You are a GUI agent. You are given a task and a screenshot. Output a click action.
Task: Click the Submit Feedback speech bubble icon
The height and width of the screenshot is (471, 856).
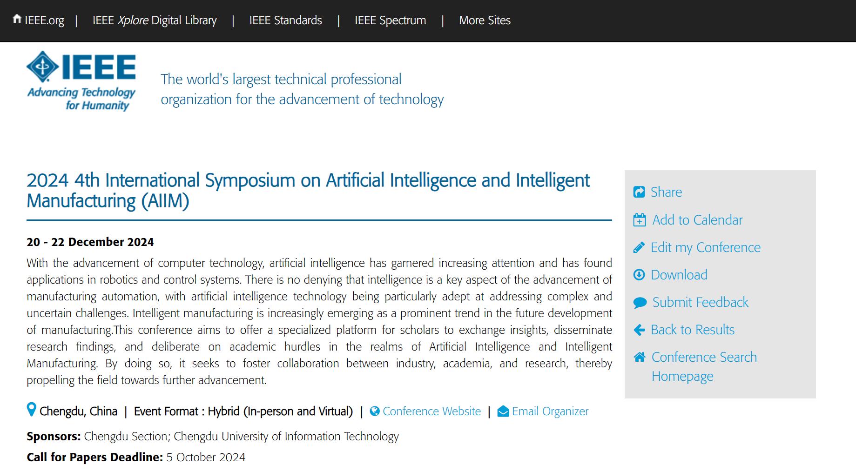coord(640,303)
